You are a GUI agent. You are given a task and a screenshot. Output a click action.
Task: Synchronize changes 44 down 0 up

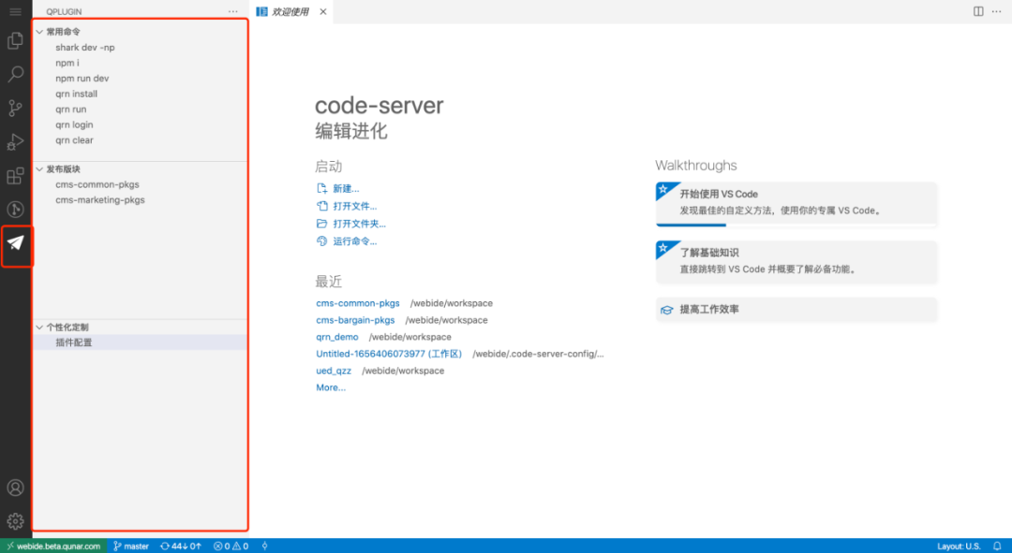click(x=181, y=546)
